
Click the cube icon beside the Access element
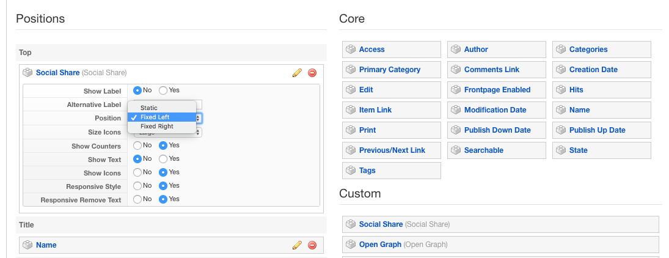[351, 50]
